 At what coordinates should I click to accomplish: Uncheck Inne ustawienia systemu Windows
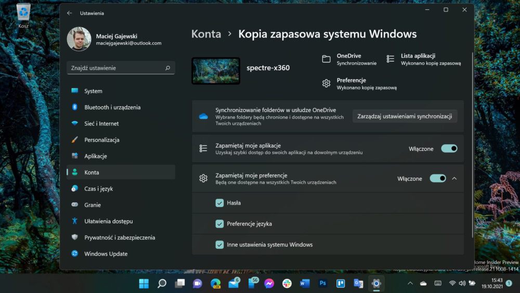219,245
